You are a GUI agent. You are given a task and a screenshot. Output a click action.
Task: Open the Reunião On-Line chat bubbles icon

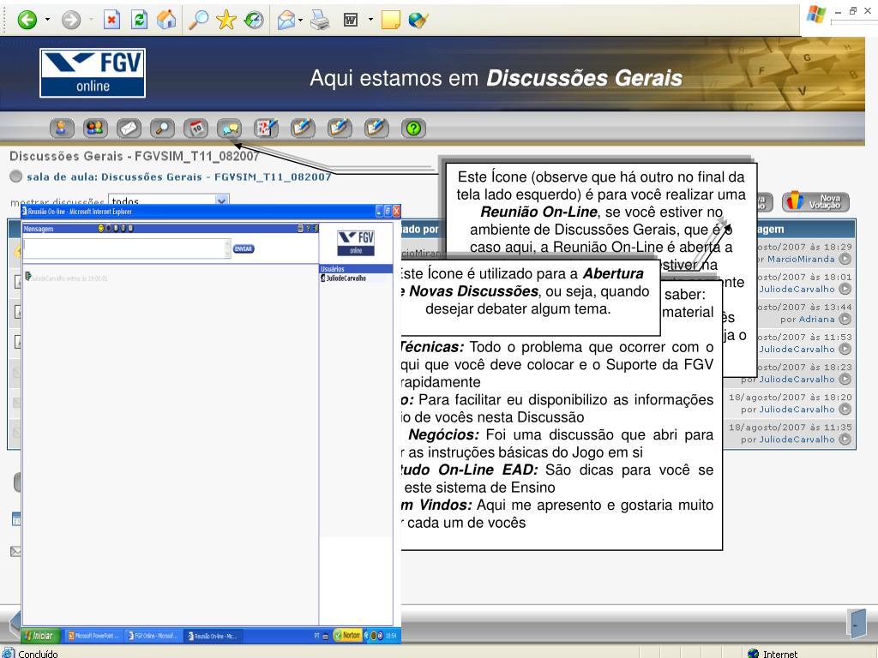pos(229,129)
